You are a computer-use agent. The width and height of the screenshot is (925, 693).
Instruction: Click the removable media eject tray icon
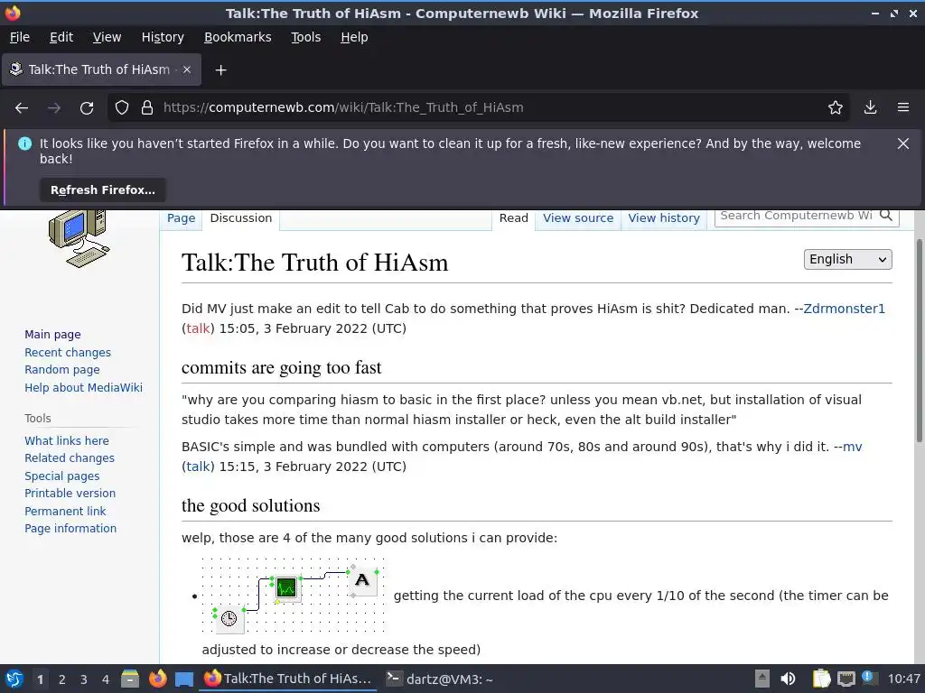click(762, 679)
